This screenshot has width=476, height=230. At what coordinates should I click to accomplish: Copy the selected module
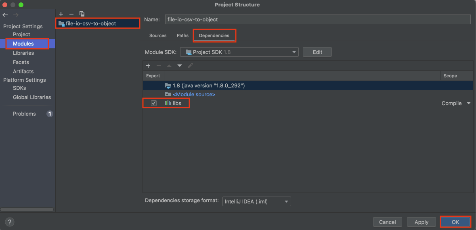click(x=82, y=14)
